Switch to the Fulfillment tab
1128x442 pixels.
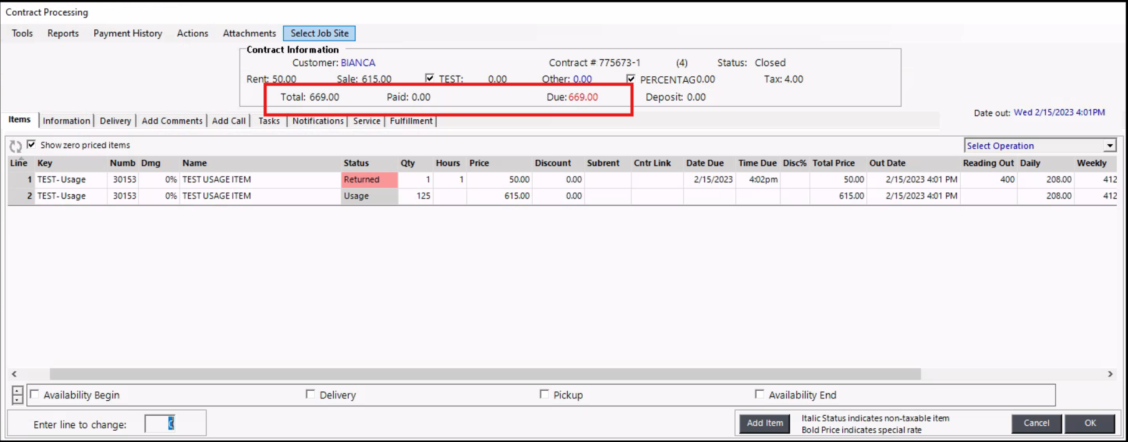click(x=411, y=121)
